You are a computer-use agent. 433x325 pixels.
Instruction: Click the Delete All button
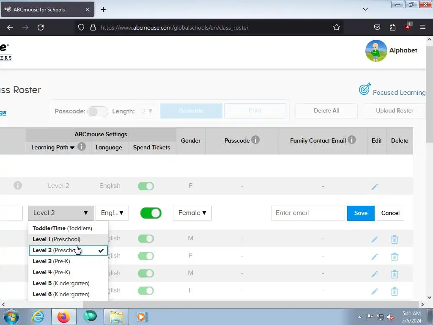[x=326, y=111]
